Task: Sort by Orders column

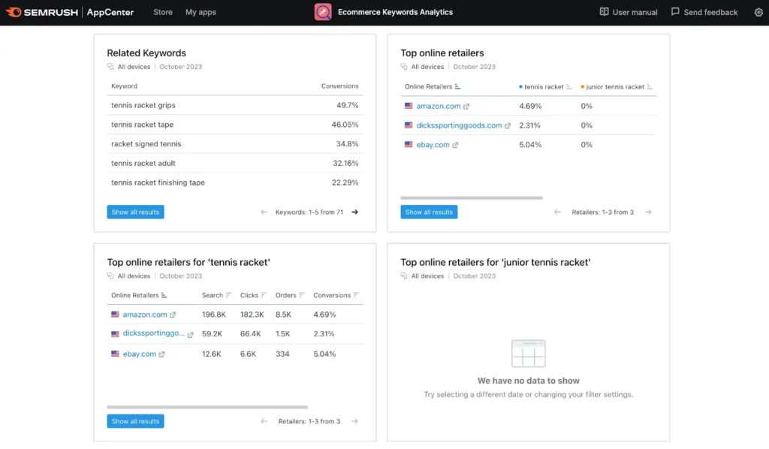Action: point(302,296)
